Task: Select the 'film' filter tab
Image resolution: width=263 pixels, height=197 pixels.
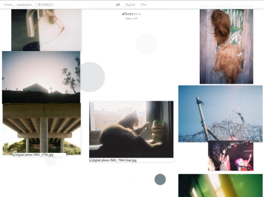Action: click(x=144, y=4)
